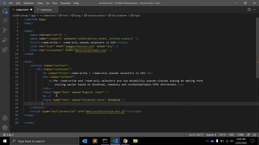This screenshot has height=145, width=259.
Task: Open Source Control view
Action: 5,30
